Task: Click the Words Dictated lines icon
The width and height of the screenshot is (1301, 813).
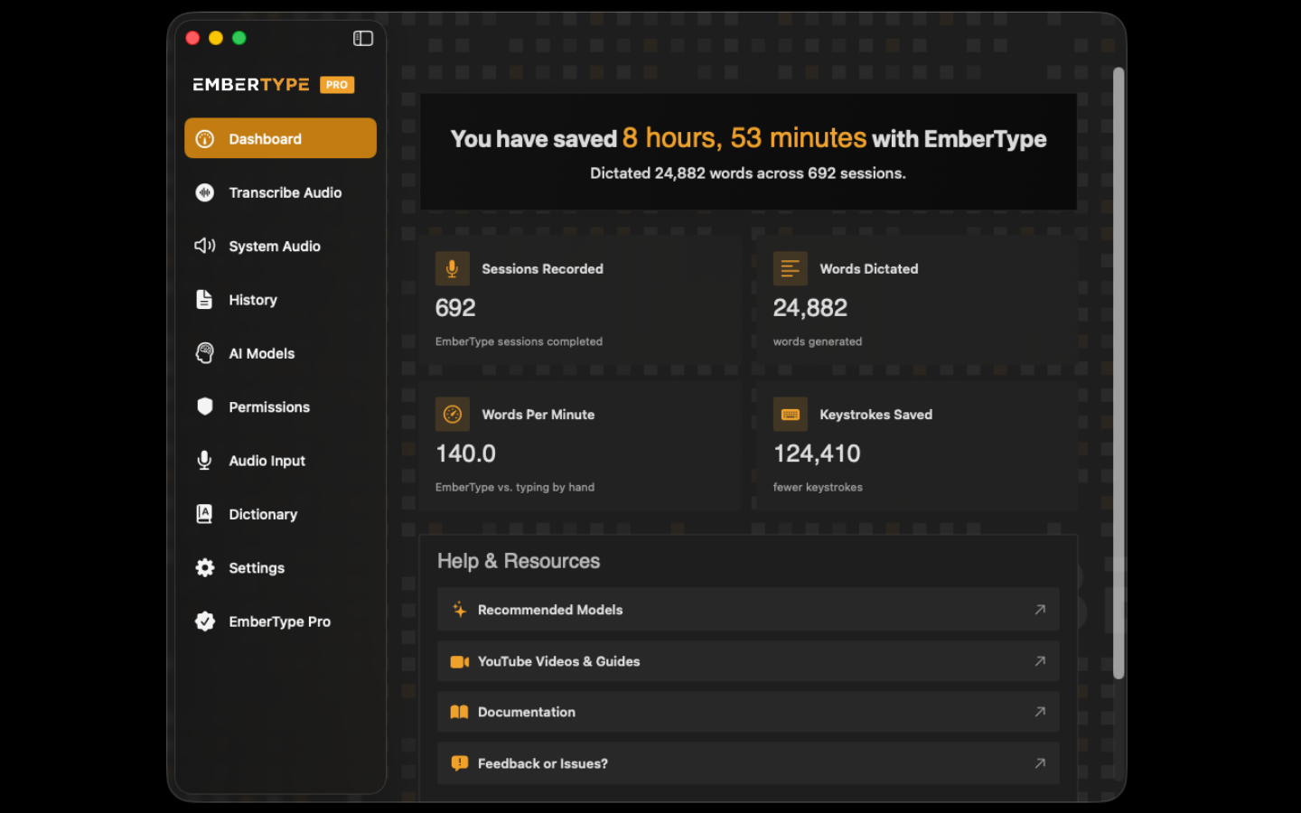Action: (x=790, y=268)
